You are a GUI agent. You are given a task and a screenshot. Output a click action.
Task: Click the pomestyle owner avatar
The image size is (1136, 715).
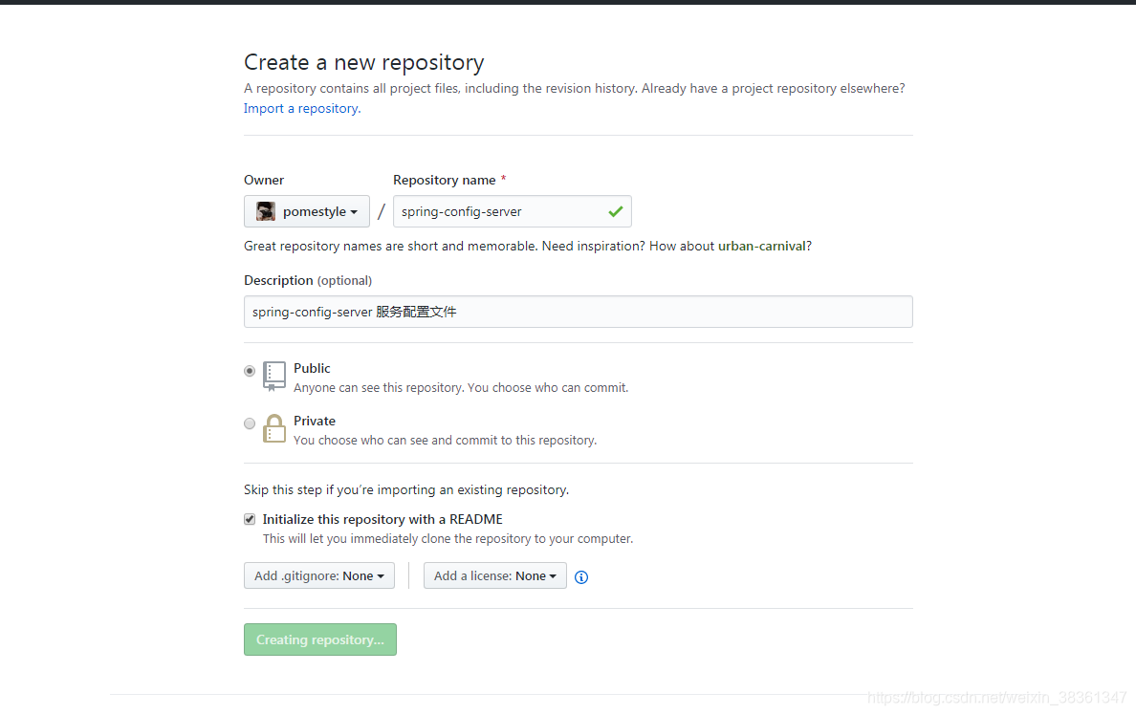tap(266, 211)
